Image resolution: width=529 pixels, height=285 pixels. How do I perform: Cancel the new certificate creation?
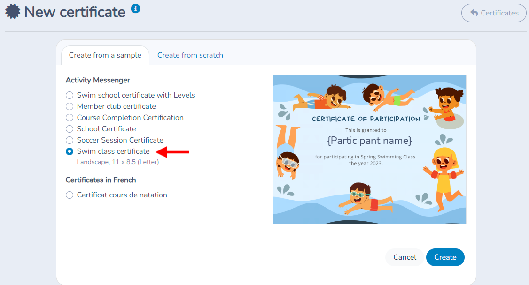coord(405,257)
